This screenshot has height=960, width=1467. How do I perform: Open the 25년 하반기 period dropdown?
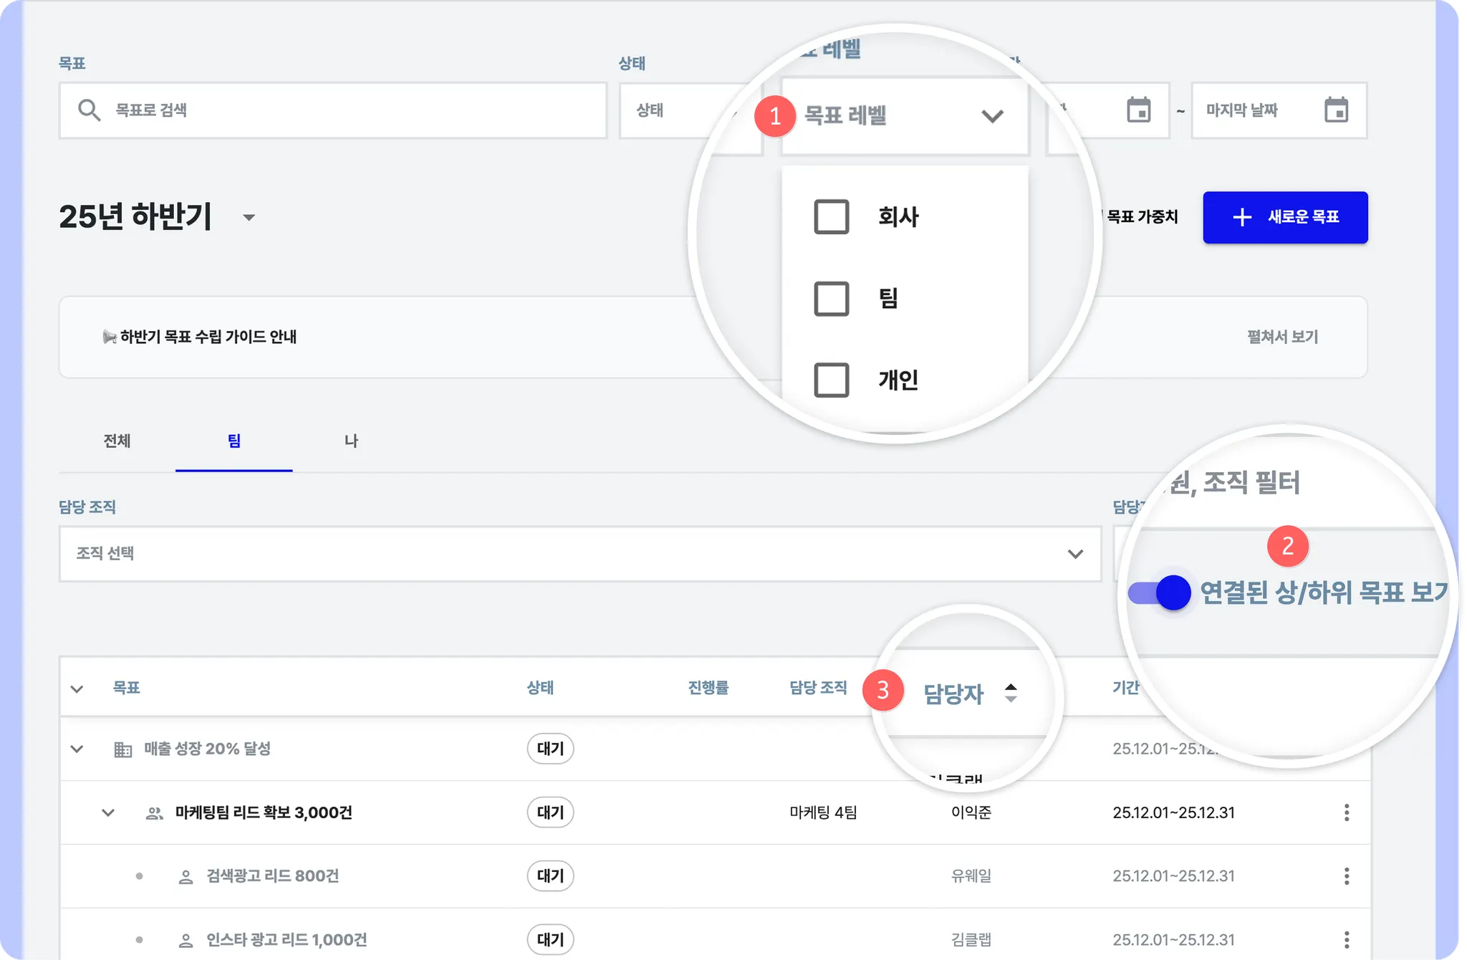[x=249, y=217]
